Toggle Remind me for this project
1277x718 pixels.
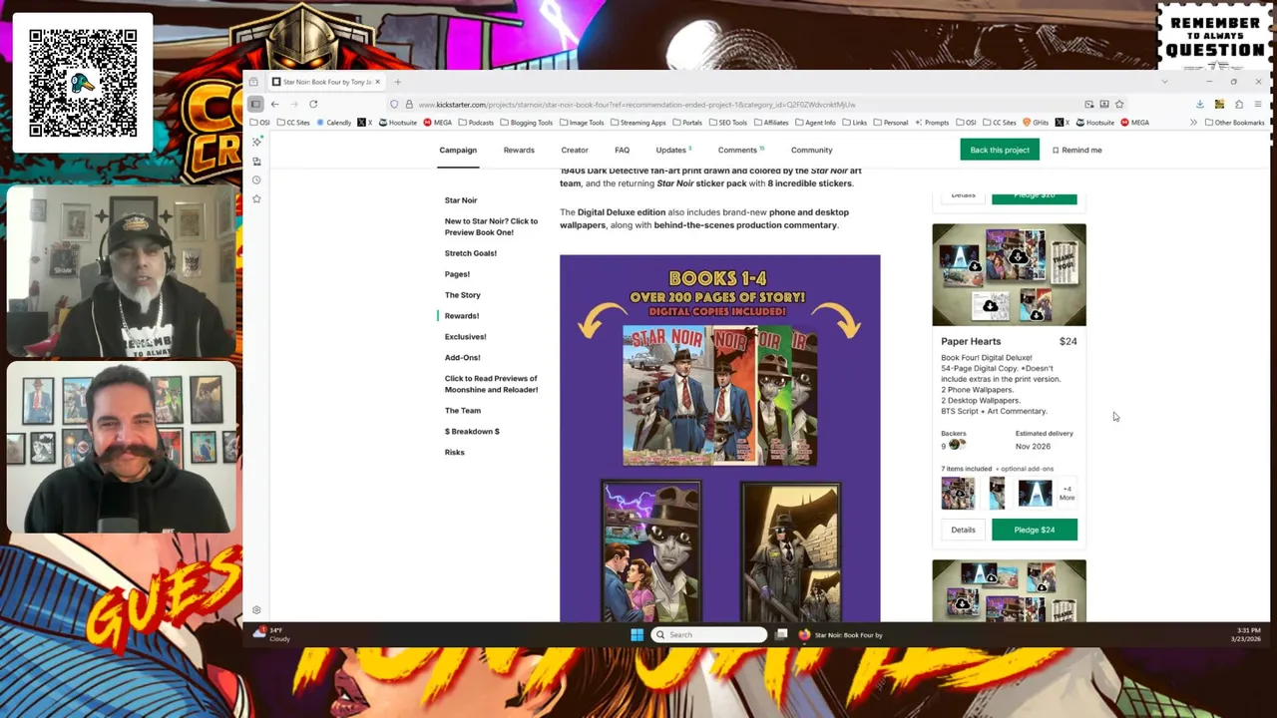pyautogui.click(x=1076, y=151)
